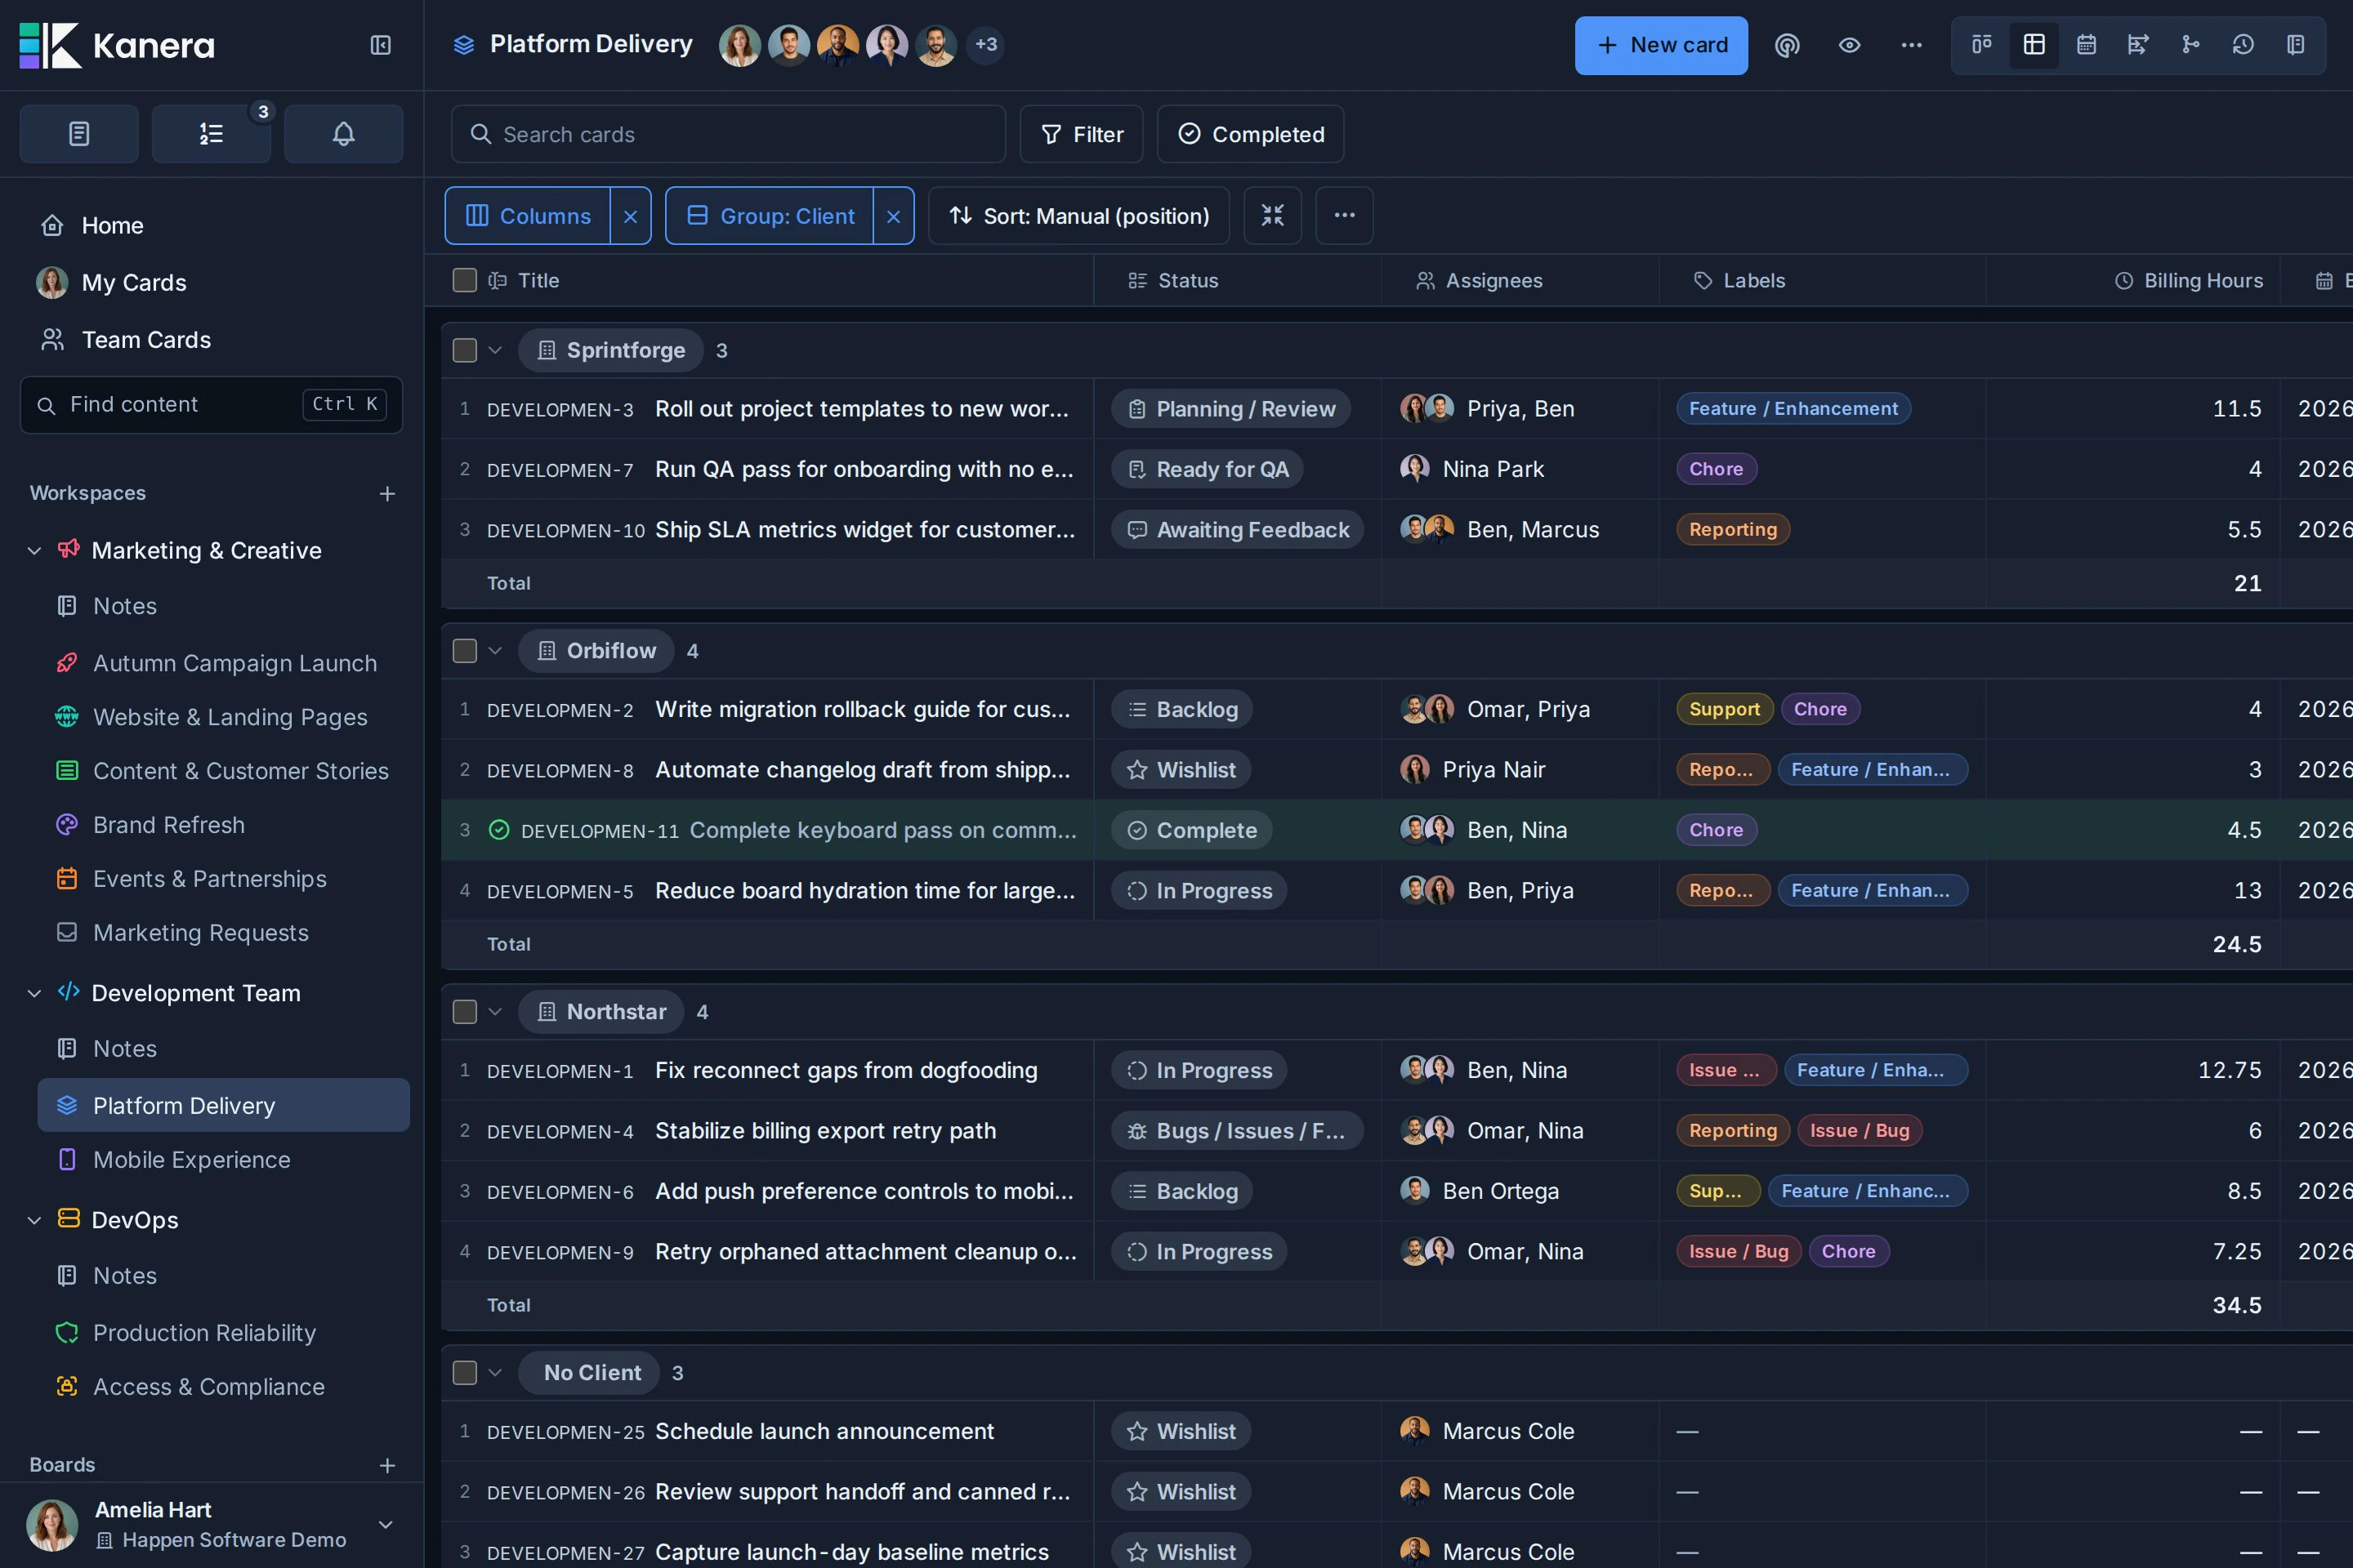Open view options ellipsis beside collapse
2353x1568 pixels.
tap(1345, 216)
